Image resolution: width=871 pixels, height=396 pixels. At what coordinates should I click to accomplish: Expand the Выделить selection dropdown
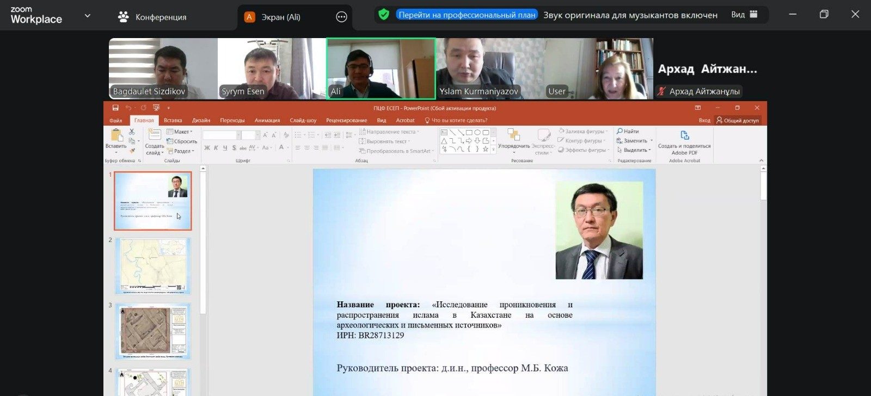pos(635,150)
